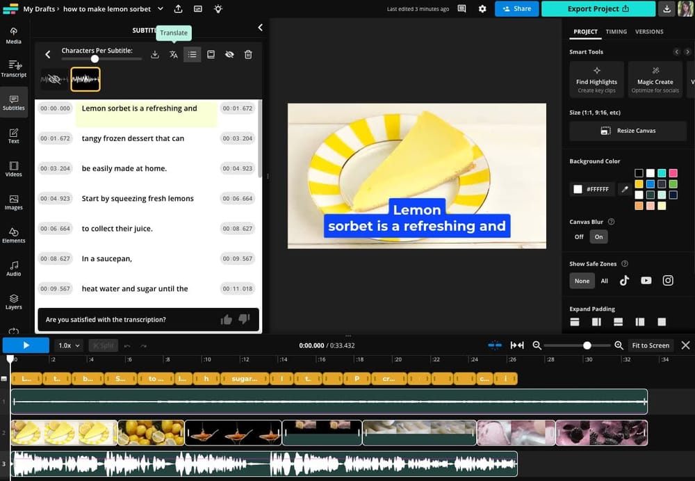Collapse the subtitles panel with the chevron

pos(260,28)
